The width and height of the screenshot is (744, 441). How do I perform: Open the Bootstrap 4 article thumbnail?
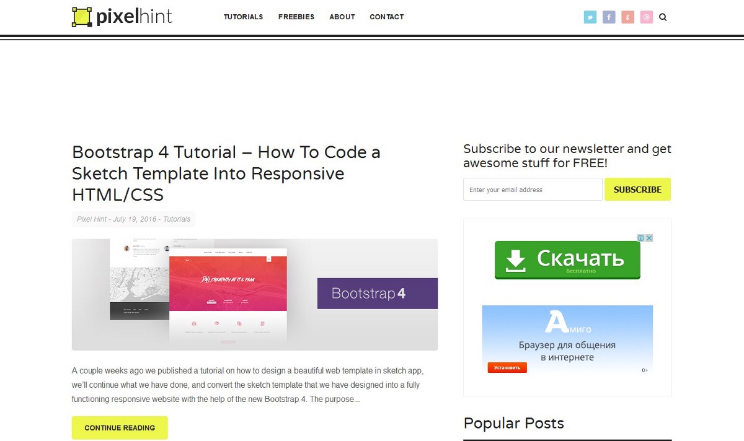(255, 295)
